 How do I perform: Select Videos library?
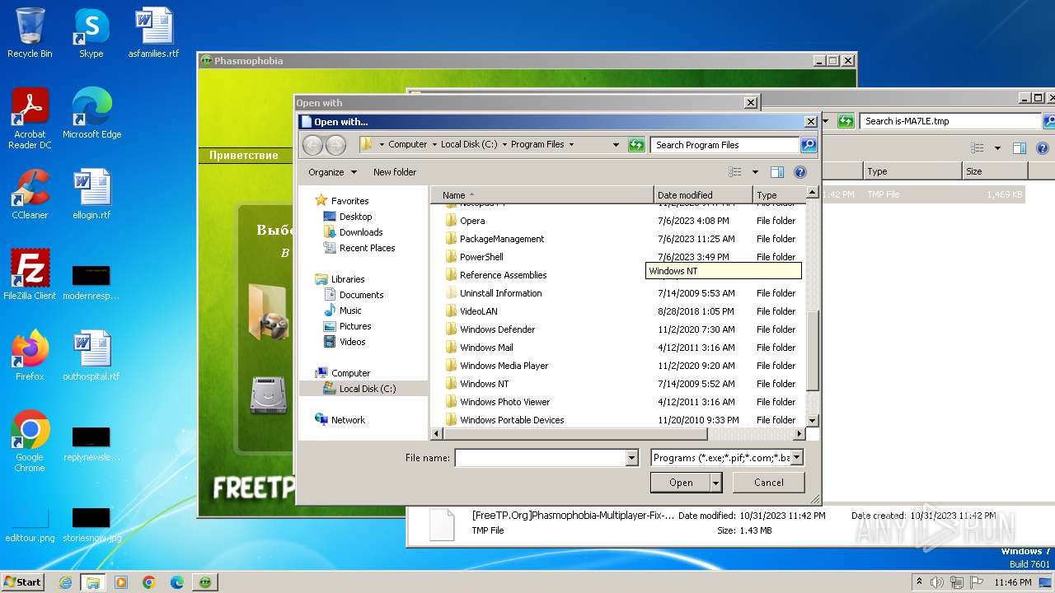(x=352, y=342)
